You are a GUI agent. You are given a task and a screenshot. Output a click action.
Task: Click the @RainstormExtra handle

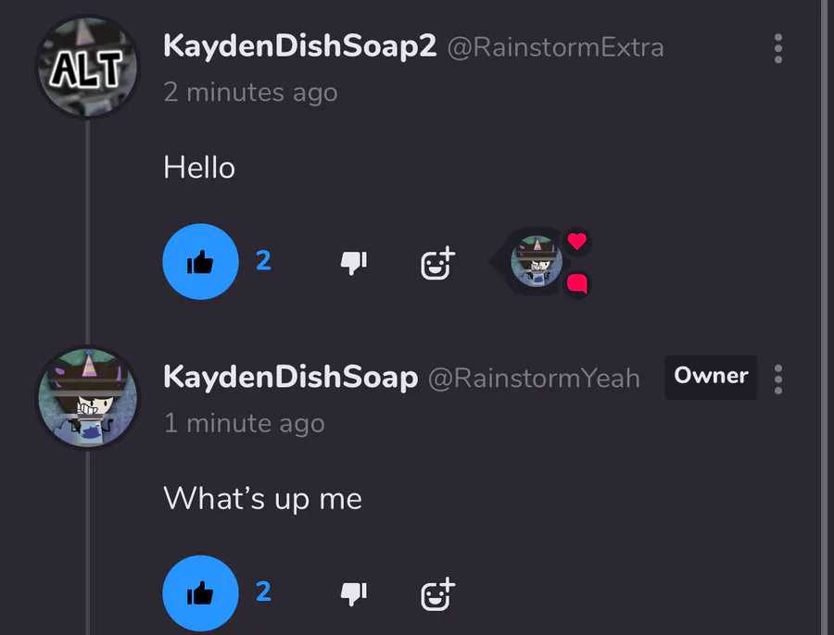555,48
